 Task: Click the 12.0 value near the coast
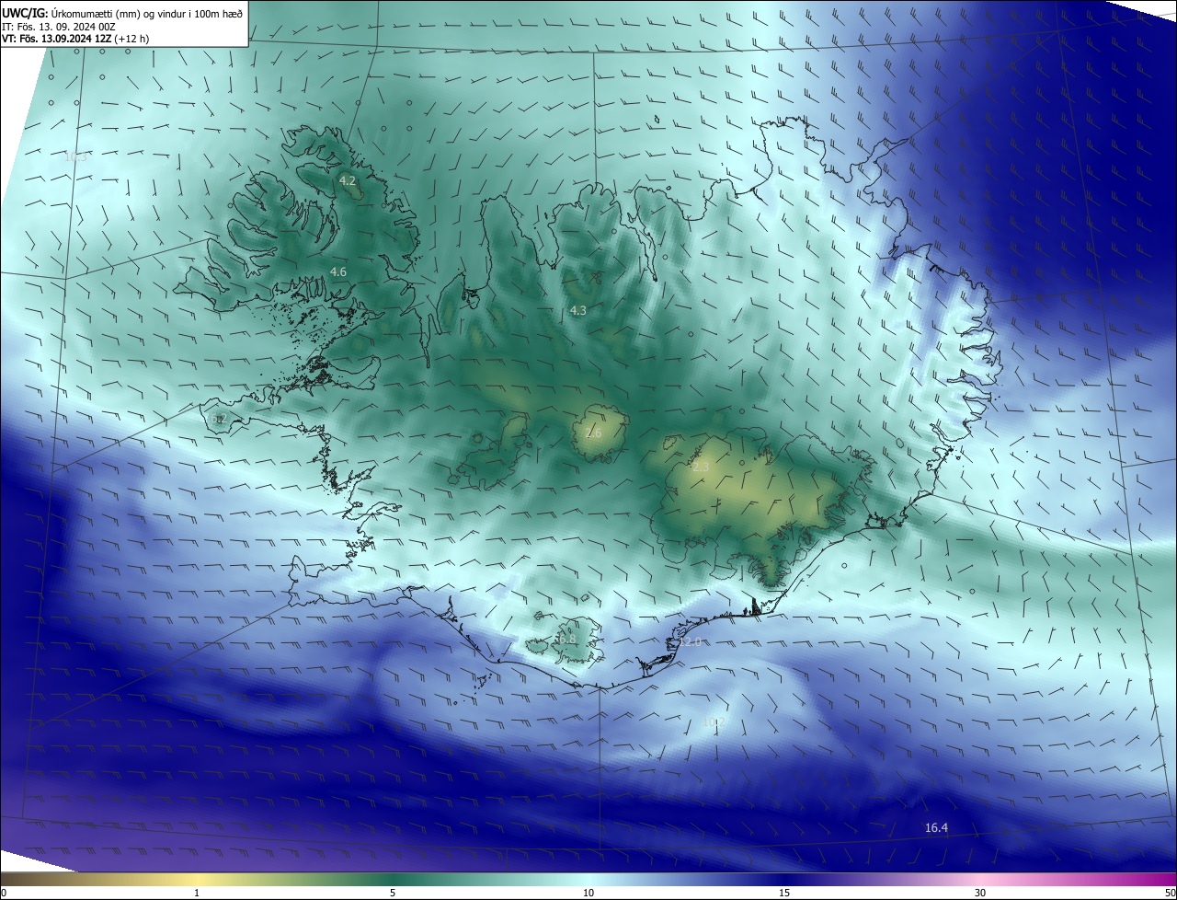pos(690,641)
